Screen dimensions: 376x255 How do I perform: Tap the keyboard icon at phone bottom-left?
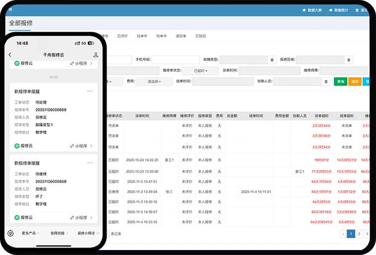(10, 233)
